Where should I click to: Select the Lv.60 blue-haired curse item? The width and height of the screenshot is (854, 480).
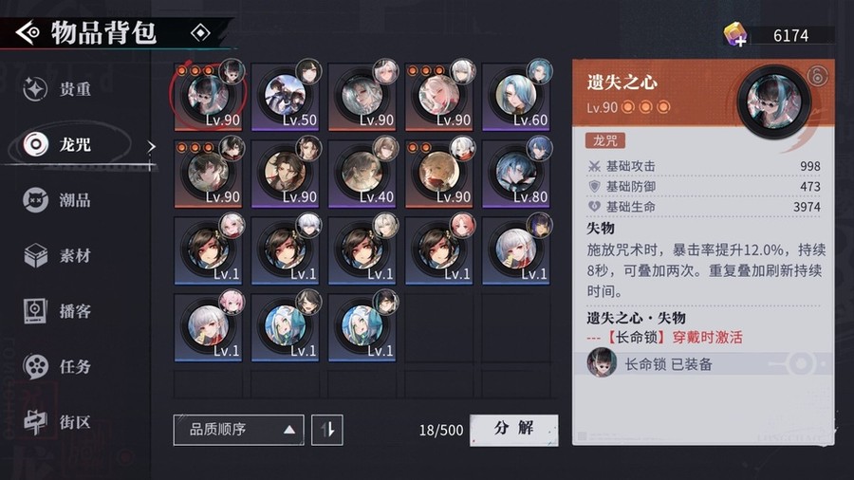pos(516,95)
